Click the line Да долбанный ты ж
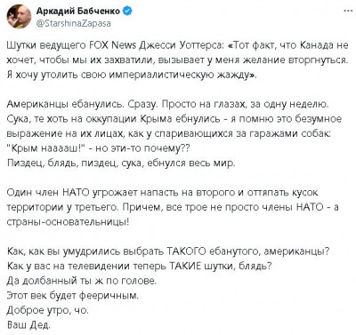 (81, 281)
